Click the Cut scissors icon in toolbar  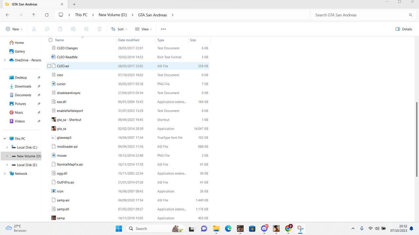point(34,29)
